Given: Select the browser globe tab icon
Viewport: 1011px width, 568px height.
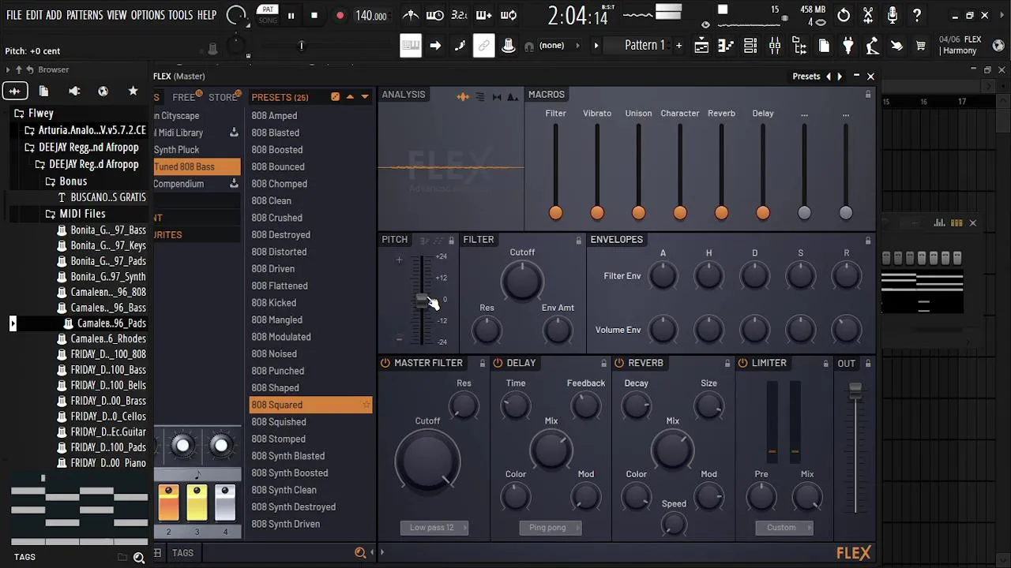Looking at the screenshot, I should (x=103, y=91).
